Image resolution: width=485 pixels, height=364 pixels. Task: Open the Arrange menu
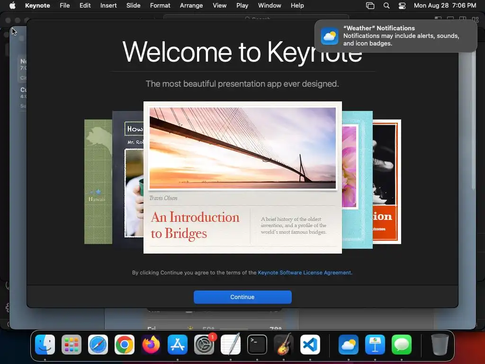pyautogui.click(x=191, y=5)
